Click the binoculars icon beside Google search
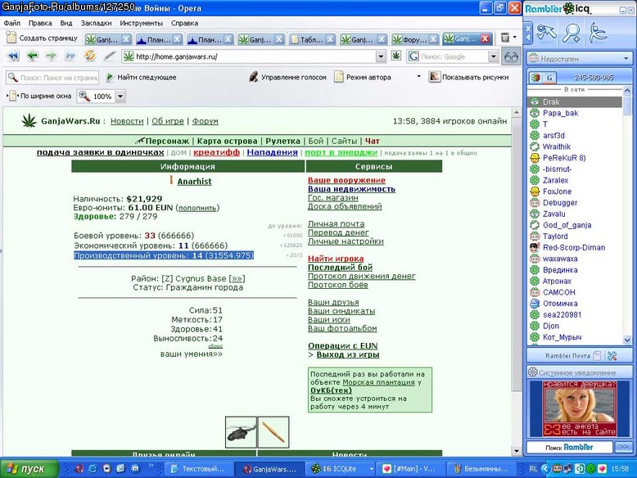Image resolution: width=637 pixels, height=478 pixels. click(x=511, y=56)
